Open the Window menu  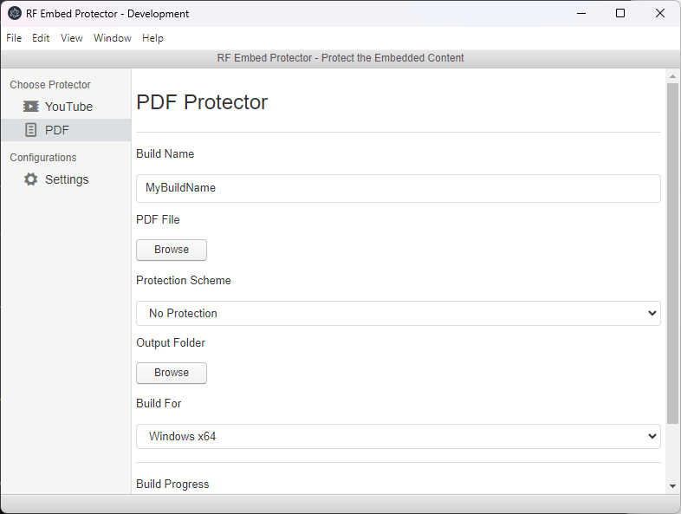pos(113,38)
